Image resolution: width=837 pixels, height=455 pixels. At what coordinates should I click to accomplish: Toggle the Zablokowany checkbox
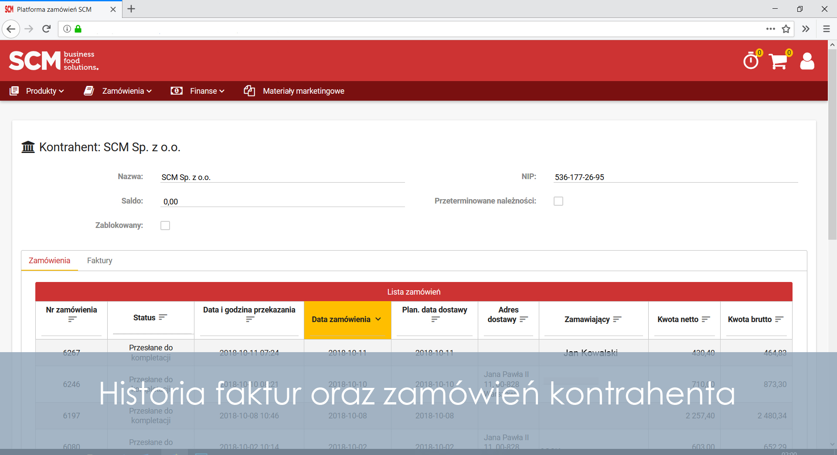165,225
